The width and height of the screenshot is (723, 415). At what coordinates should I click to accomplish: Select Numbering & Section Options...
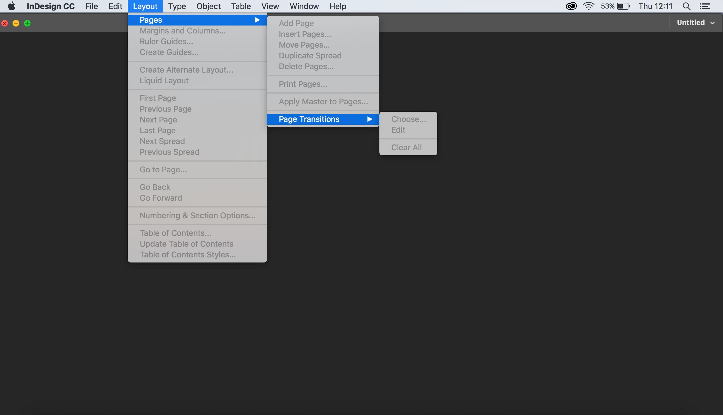197,215
